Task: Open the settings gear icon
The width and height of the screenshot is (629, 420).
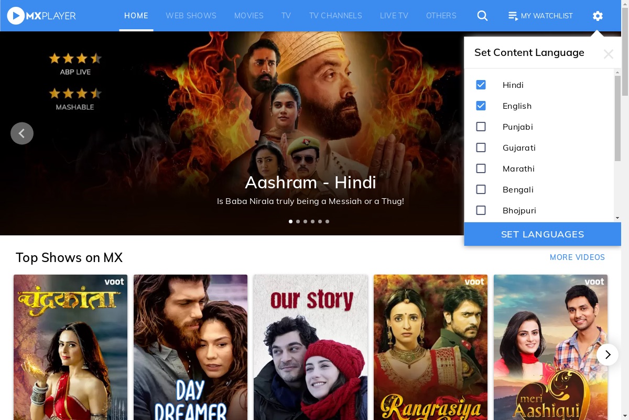Action: [598, 16]
